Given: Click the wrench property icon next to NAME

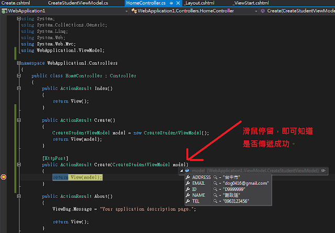Looking at the screenshot, I should tap(188, 195).
